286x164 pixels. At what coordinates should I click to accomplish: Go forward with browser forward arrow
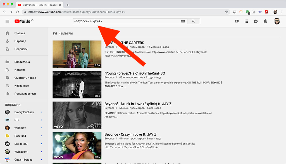(11, 12)
